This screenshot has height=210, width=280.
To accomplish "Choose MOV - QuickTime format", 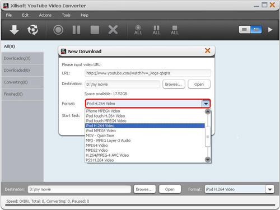I will tap(145, 136).
